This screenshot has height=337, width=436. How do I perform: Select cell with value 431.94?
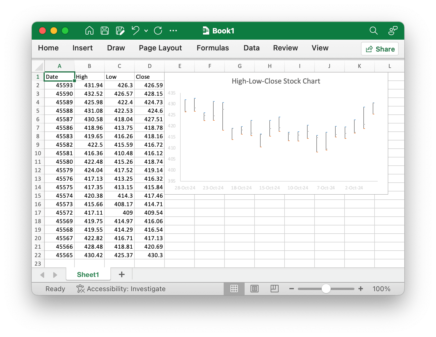click(x=89, y=85)
